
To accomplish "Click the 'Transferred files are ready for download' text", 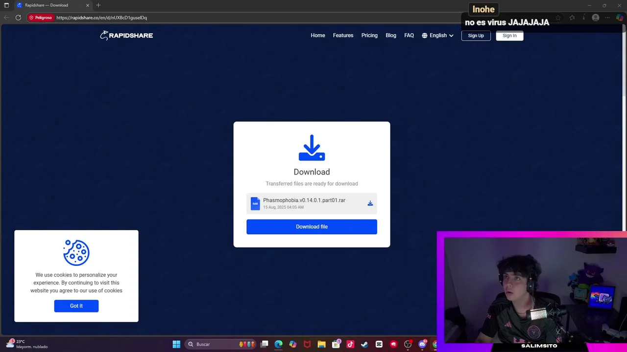I will (x=312, y=184).
